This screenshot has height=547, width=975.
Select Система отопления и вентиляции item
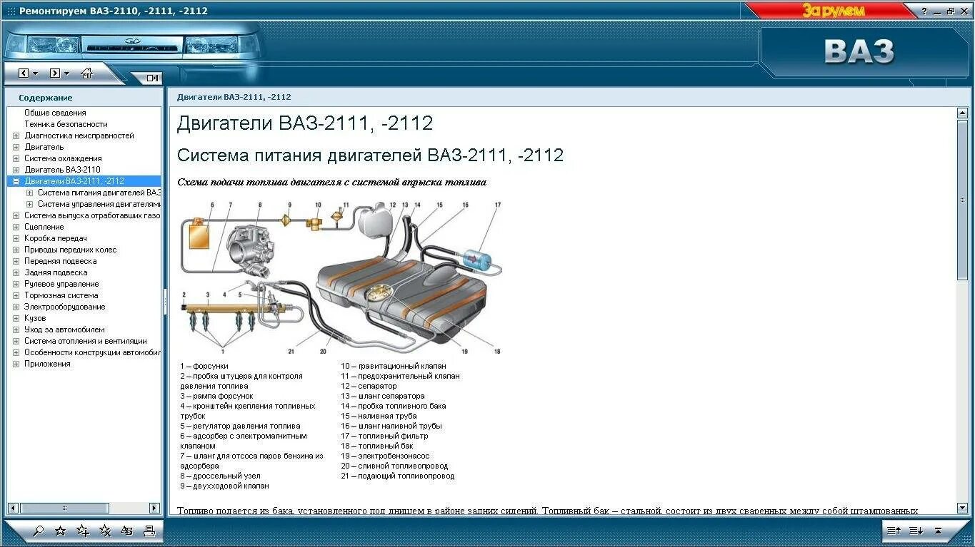click(86, 341)
